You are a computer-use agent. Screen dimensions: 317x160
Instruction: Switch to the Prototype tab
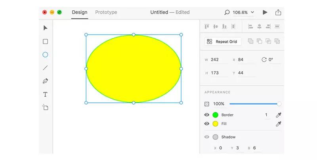click(106, 12)
